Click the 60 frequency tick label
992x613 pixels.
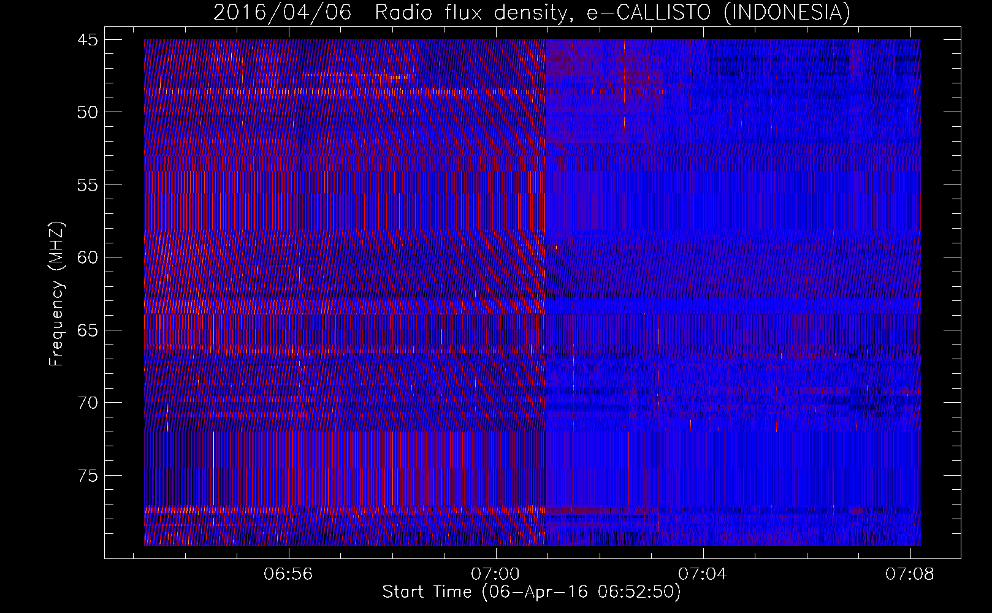pos(88,257)
